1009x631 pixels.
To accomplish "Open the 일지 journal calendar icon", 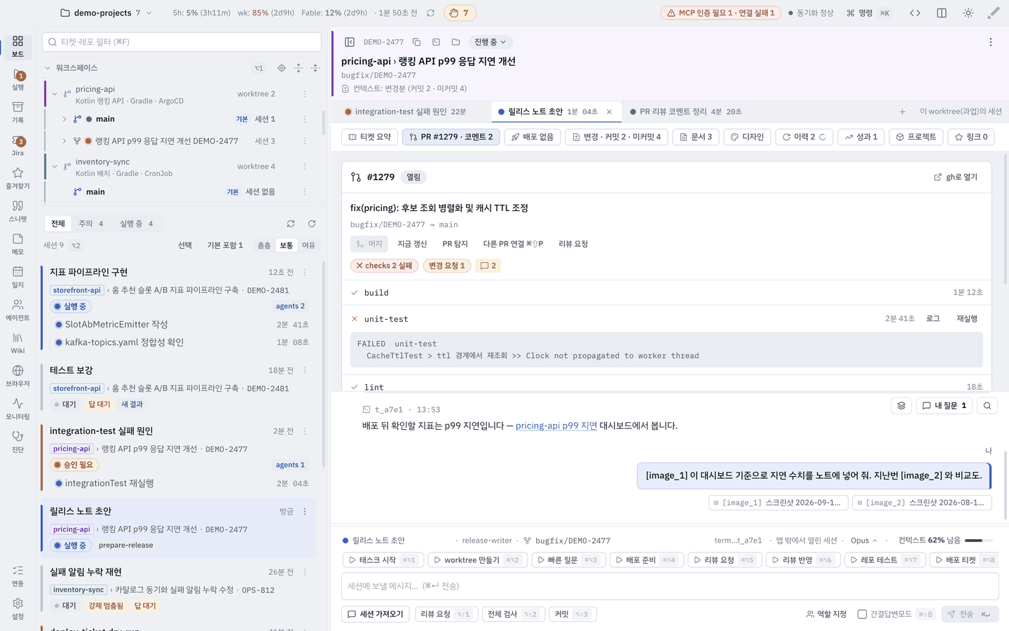I will point(18,277).
